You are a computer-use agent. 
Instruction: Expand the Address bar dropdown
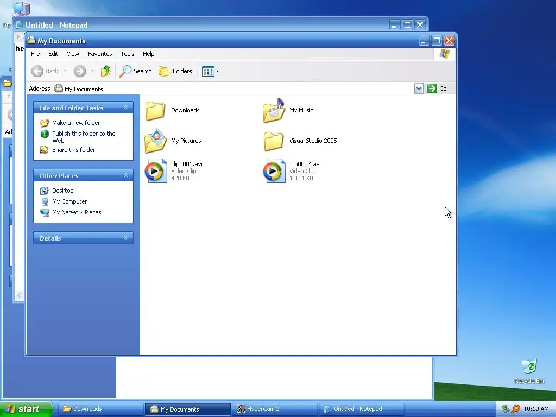[x=419, y=89]
